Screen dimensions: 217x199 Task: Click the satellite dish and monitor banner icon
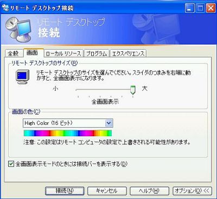click(18, 29)
